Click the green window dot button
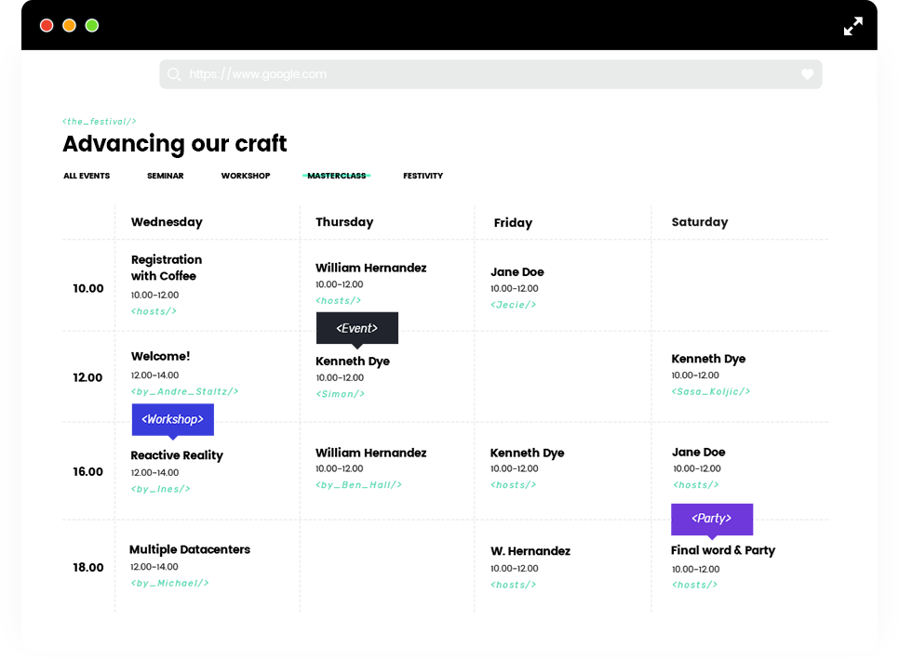This screenshot has width=899, height=658. coord(92,25)
